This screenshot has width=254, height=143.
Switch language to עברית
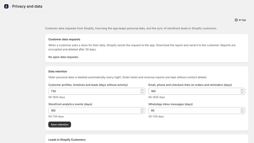(x=240, y=20)
